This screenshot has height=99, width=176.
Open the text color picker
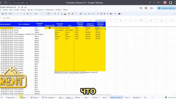(x=65, y=14)
